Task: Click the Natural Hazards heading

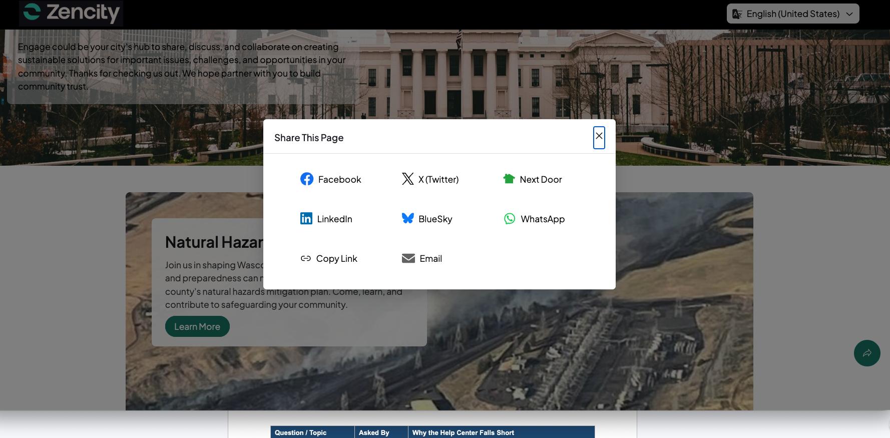Action: point(214,242)
